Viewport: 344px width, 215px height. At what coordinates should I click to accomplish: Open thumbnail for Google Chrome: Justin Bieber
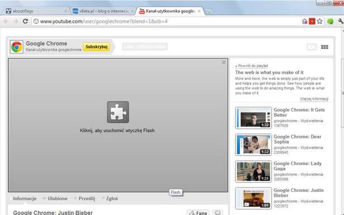[x=254, y=198]
